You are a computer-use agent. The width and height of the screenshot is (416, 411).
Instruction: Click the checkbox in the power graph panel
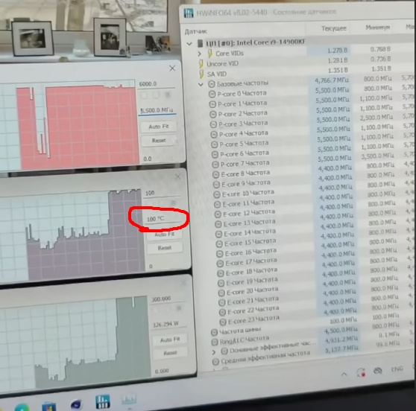tap(178, 308)
